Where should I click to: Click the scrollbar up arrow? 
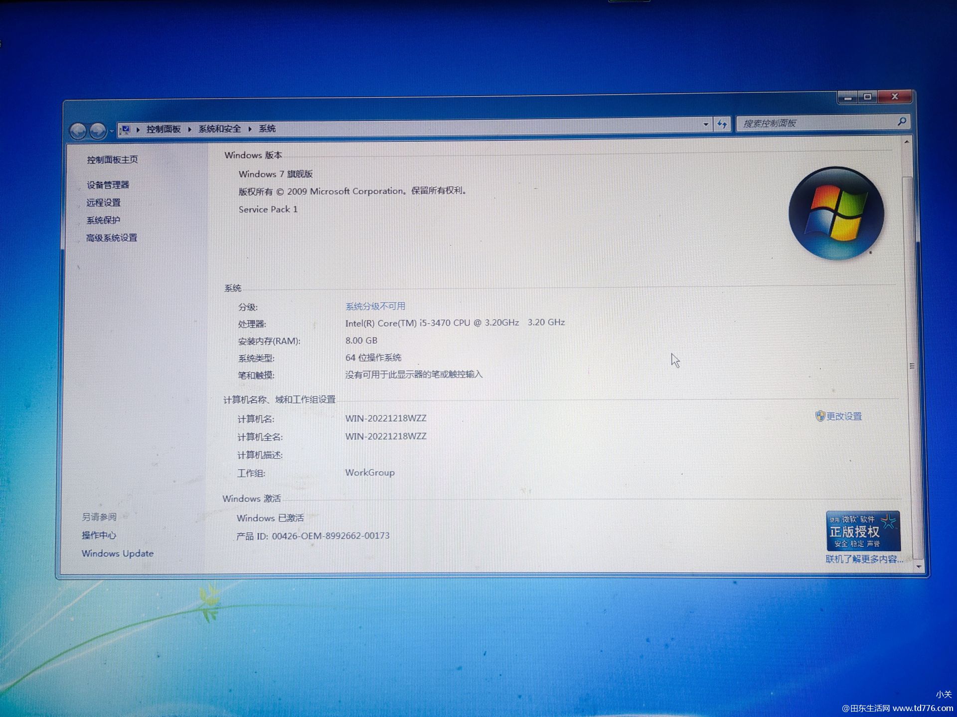(x=907, y=142)
